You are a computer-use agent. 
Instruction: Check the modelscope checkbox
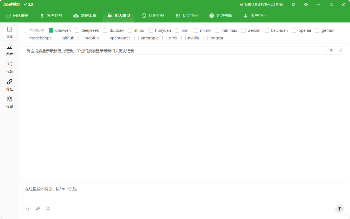point(25,38)
